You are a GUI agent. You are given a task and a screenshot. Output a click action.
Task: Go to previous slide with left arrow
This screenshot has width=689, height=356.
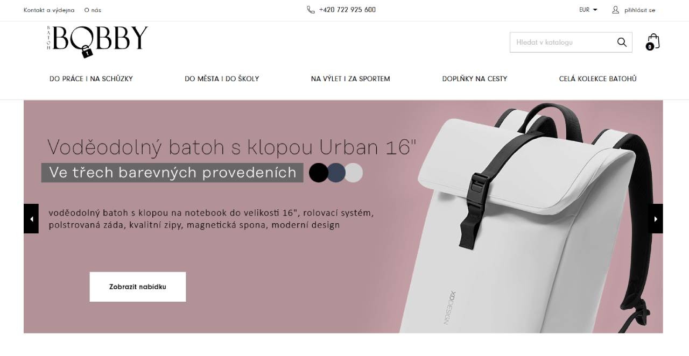[x=31, y=219]
